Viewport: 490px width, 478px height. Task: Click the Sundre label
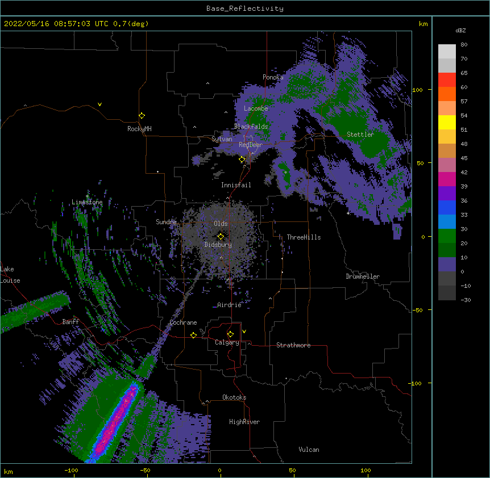(166, 222)
